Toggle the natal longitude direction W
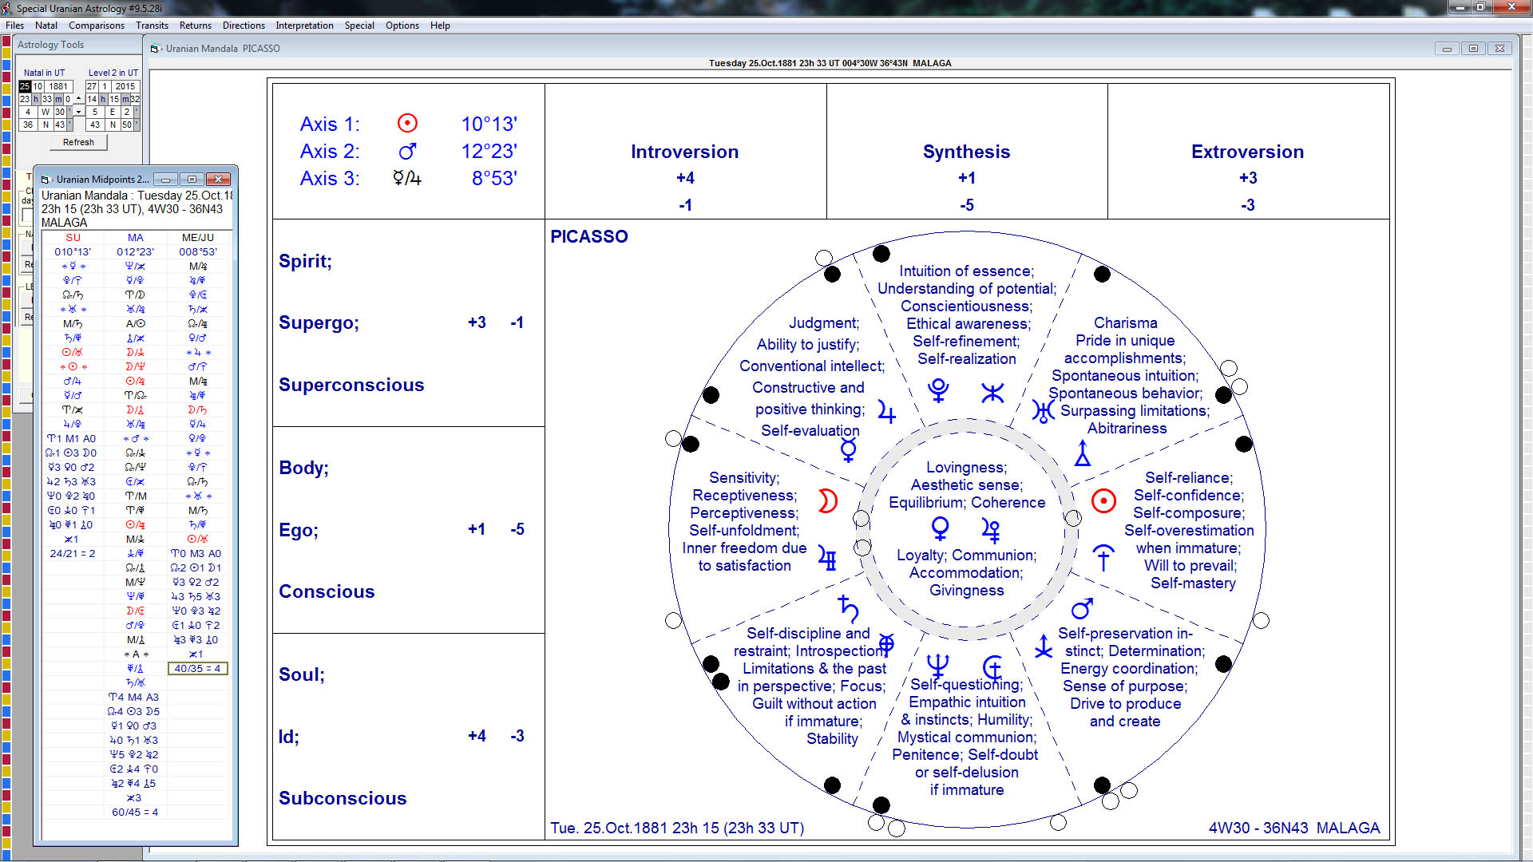Screen dimensions: 1533x862 click(x=46, y=112)
